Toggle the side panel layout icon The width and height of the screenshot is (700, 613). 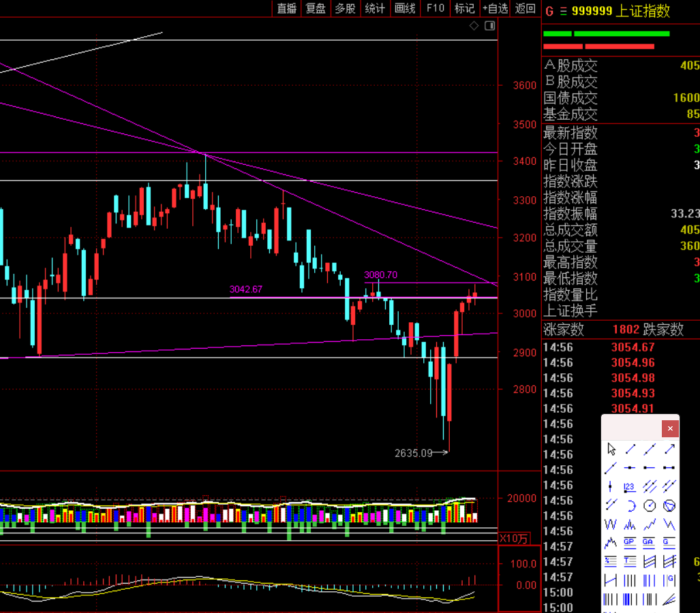point(490,26)
